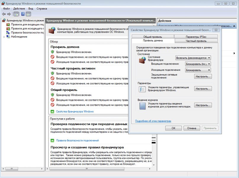Open the Исходящие подключения dropdown
Image resolution: width=239 pixels, height=178 pixels.
(198, 70)
